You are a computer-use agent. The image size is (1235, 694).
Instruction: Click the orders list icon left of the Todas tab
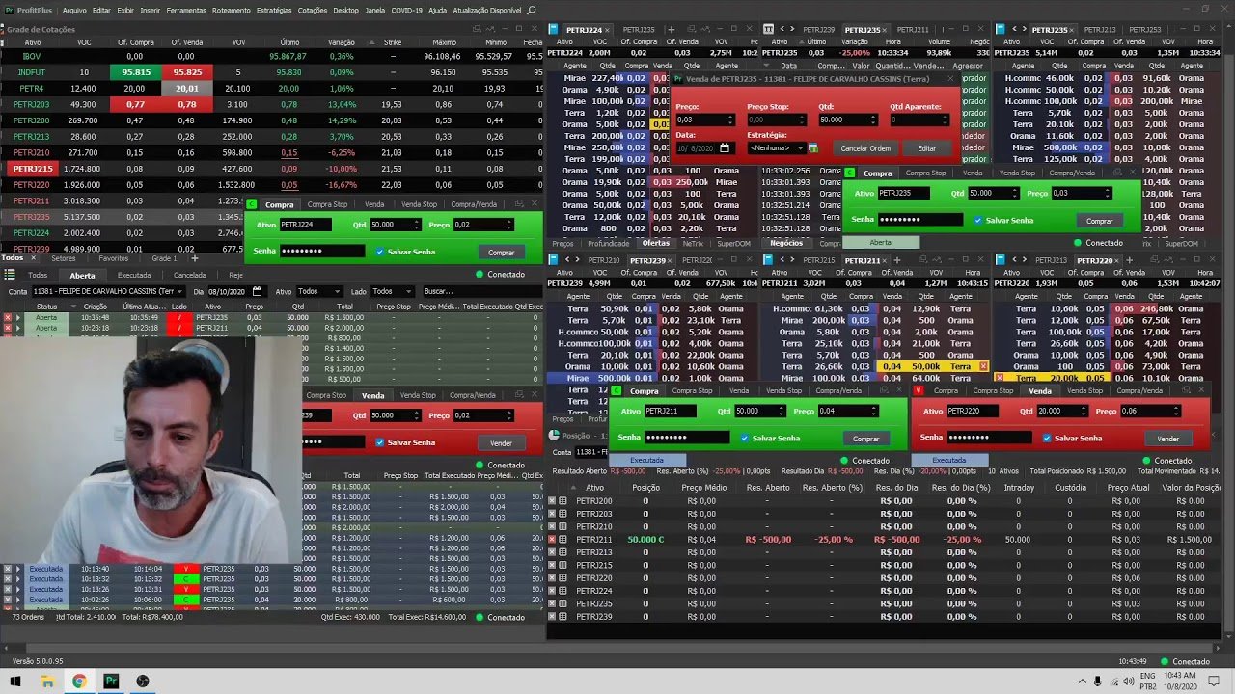click(x=10, y=275)
